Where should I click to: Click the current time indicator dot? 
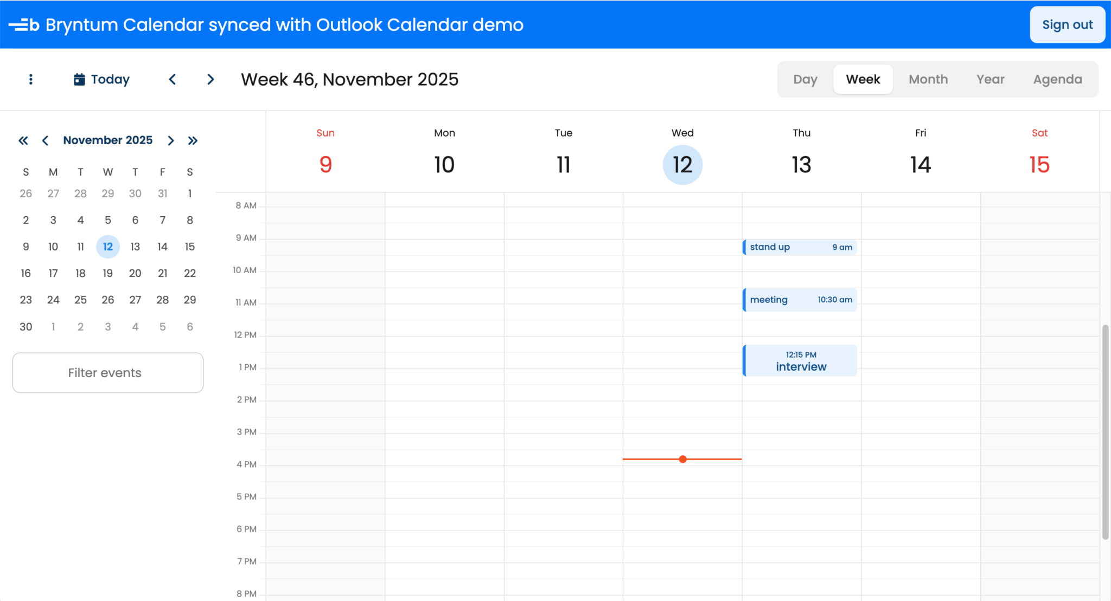(x=683, y=459)
